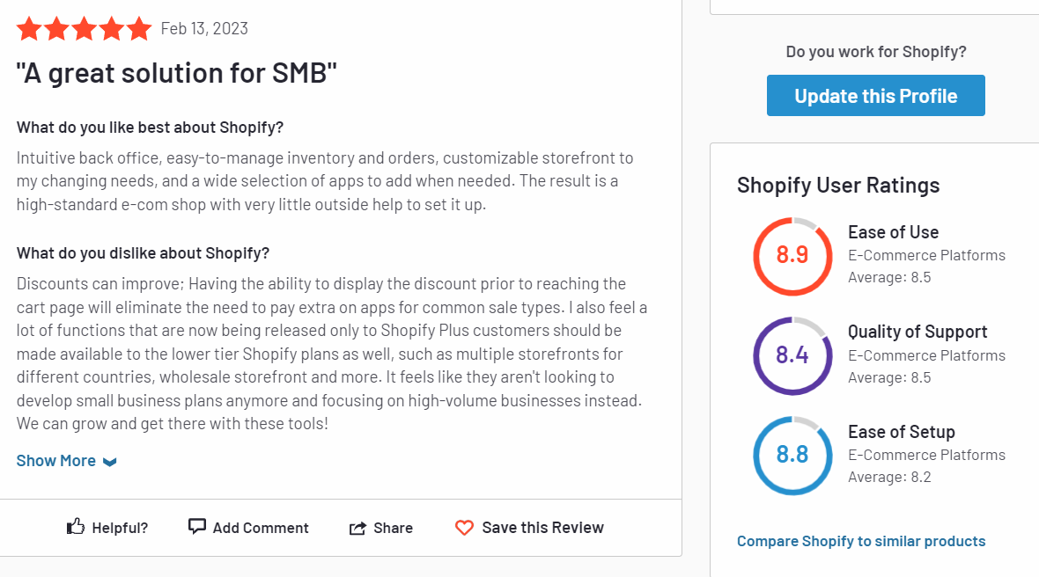Click the 8.9 Ease of Use circle
The height and width of the screenshot is (577, 1039).
(x=792, y=256)
